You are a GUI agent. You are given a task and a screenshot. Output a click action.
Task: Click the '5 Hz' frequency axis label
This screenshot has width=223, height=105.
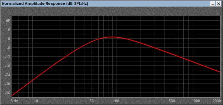point(14,101)
